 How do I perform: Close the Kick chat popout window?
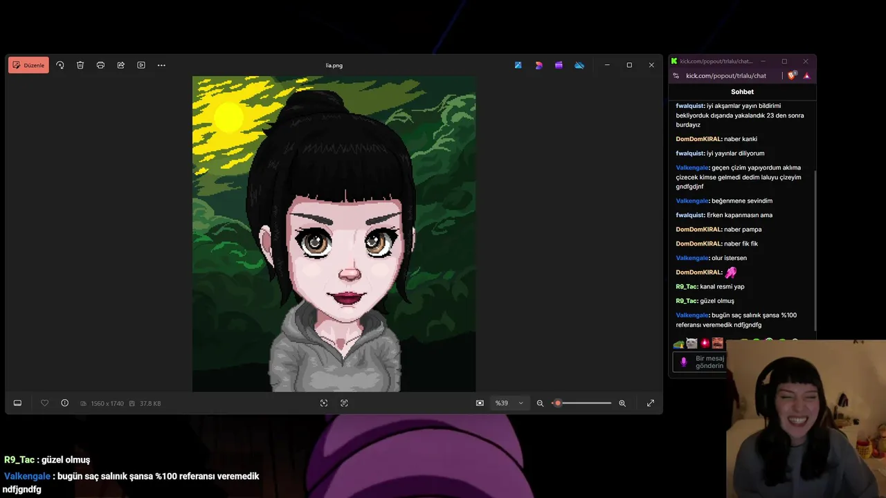pyautogui.click(x=805, y=61)
